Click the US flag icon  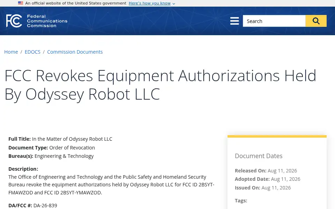[x=21, y=3]
